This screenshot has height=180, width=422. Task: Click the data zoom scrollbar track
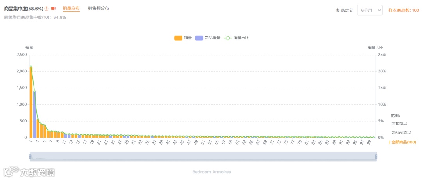click(203, 157)
